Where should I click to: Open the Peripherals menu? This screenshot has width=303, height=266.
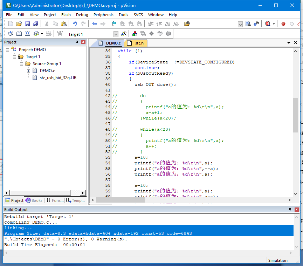(103, 15)
